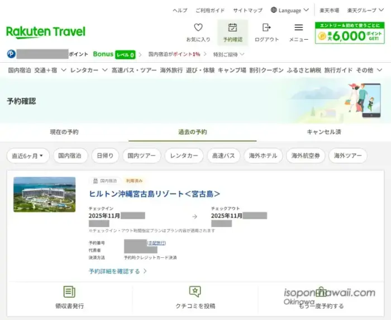Click the 利用済み status badge

(x=134, y=181)
